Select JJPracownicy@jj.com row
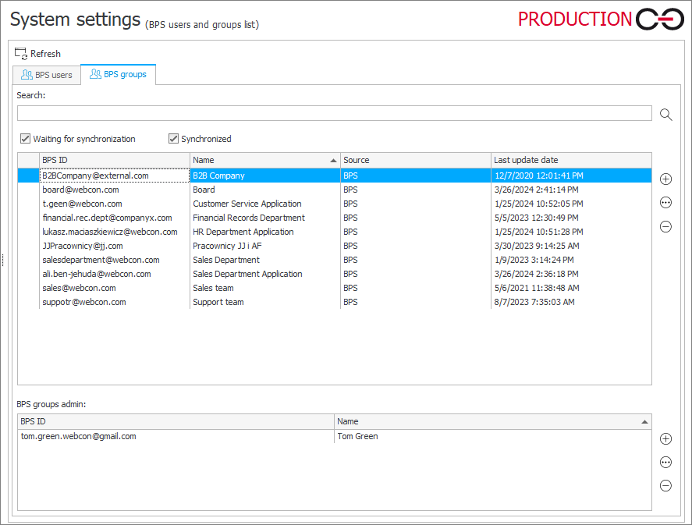The width and height of the screenshot is (692, 525). coord(335,246)
